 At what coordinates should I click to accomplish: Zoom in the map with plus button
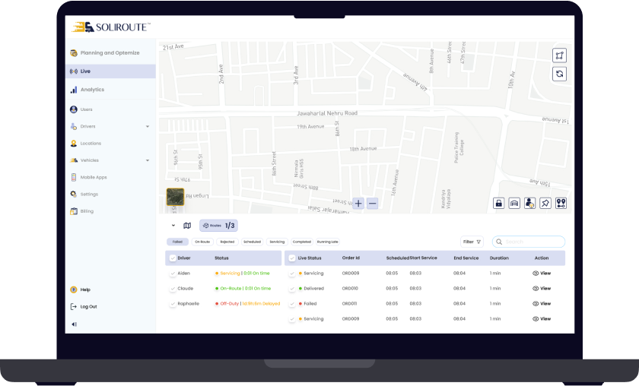(x=358, y=204)
